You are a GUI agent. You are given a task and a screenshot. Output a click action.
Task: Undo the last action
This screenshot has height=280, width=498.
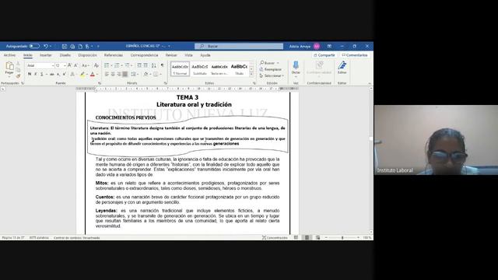click(x=46, y=47)
